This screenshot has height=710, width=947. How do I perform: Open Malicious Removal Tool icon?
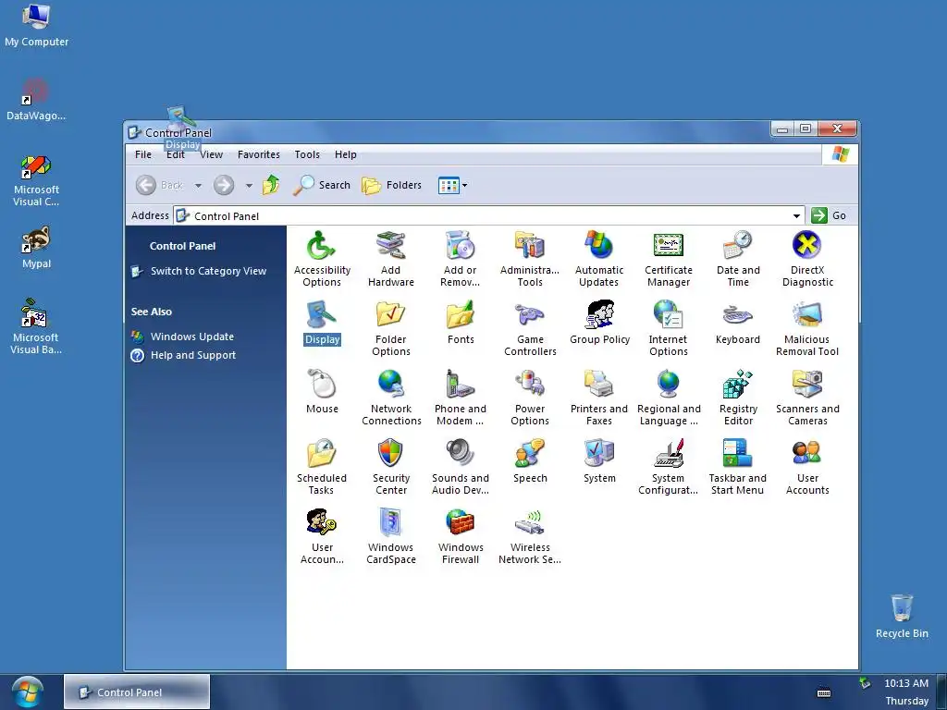pos(807,328)
